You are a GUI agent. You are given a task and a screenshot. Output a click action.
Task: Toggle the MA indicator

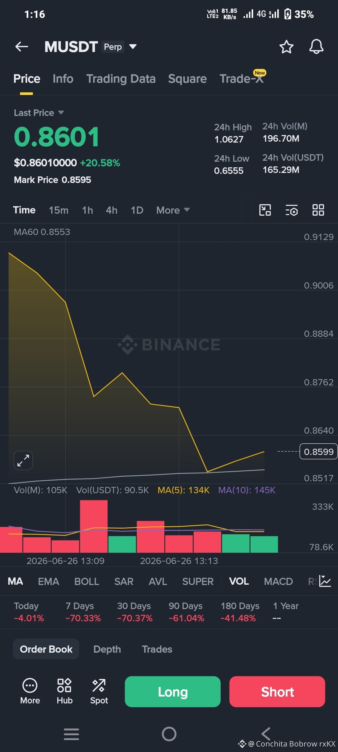pos(15,581)
